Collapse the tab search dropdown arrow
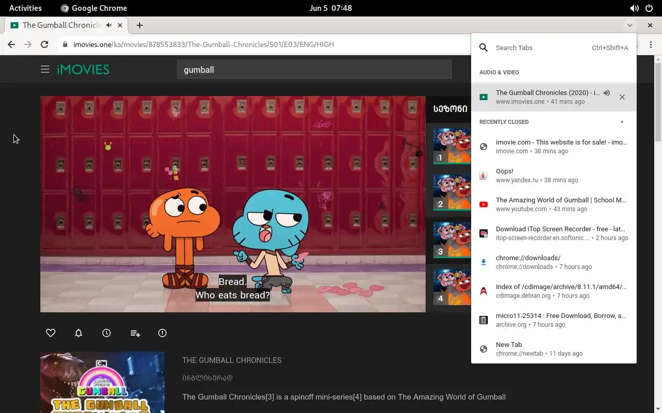This screenshot has width=662, height=413. (629, 25)
